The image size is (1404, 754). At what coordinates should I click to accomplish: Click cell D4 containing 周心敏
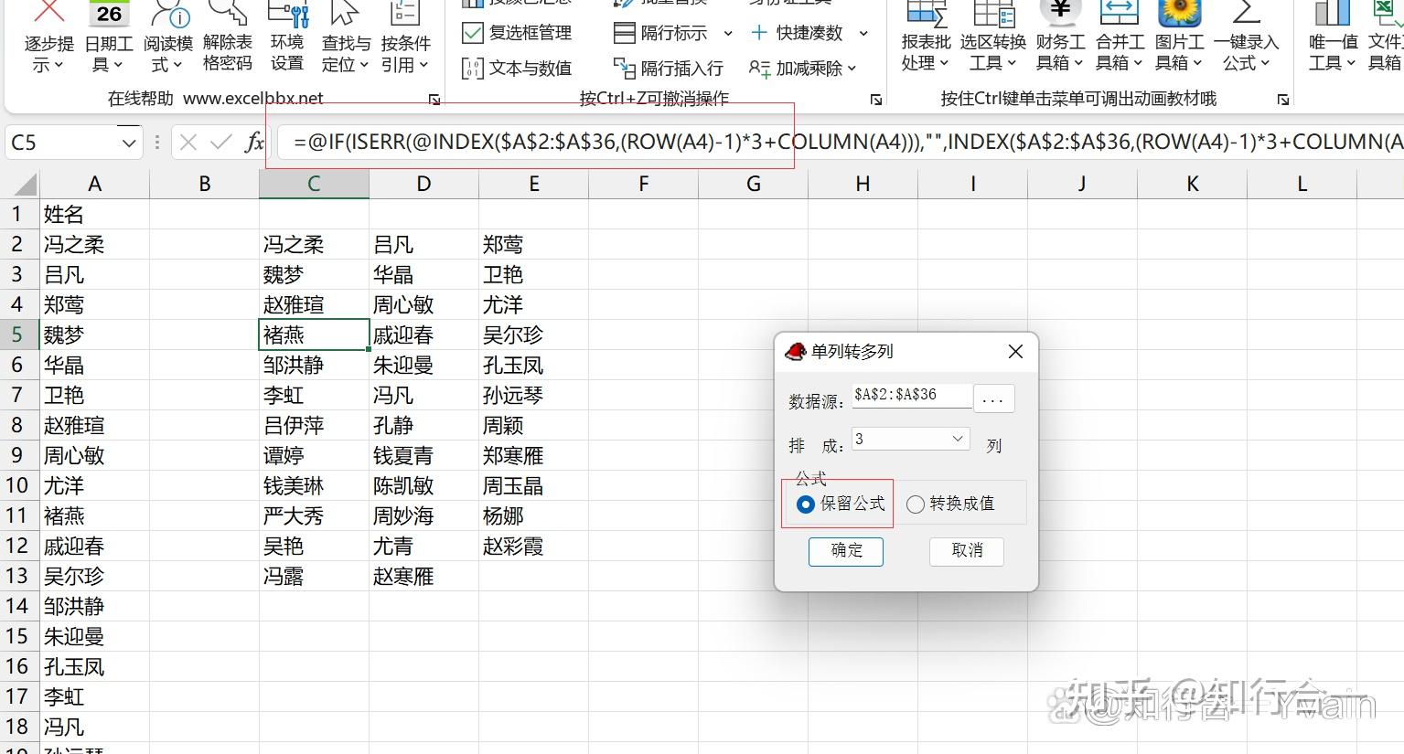click(x=423, y=305)
